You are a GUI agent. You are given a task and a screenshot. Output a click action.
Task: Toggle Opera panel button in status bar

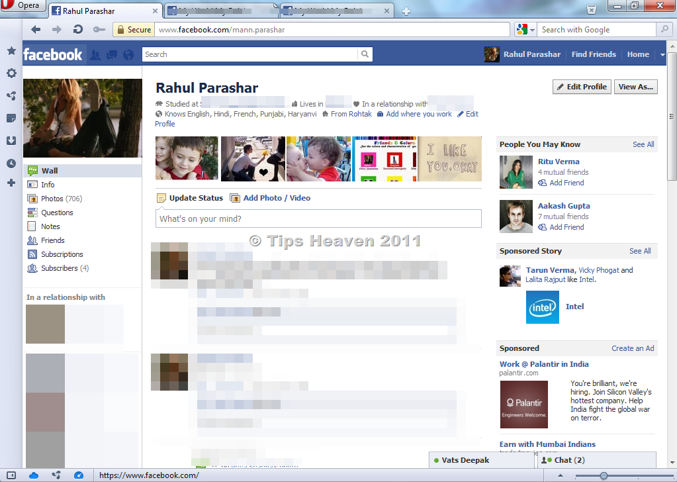11,475
